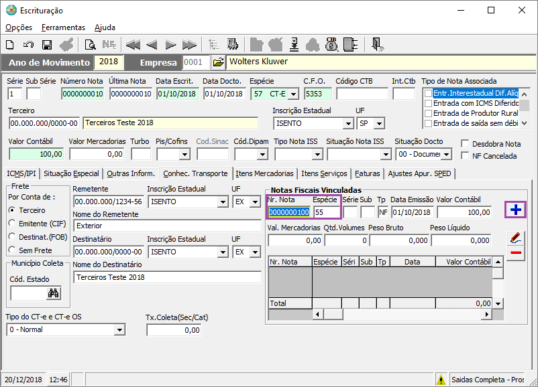The height and width of the screenshot is (387, 538).
Task: Expand the Tipo do CT-e dropdown
Action: click(119, 330)
